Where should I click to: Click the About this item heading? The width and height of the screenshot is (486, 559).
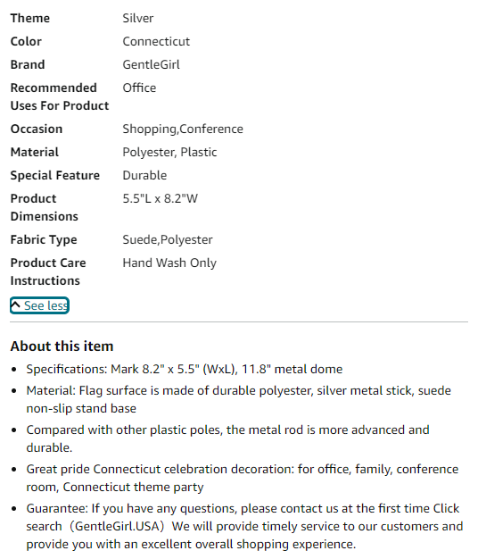coord(62,346)
